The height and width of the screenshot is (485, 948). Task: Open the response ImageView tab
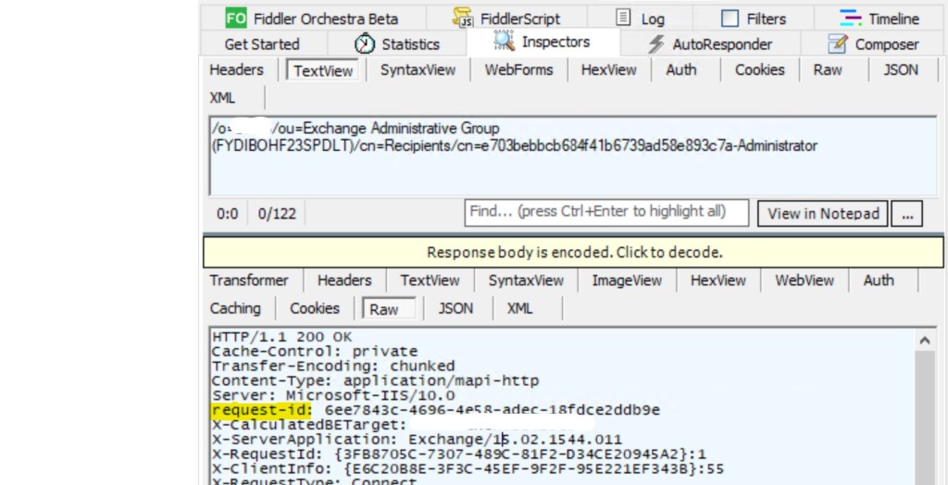627,280
